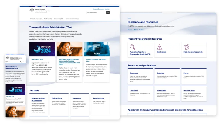This screenshot has height=125, width=223.
Task: Click 'Therapeutic Goods Administration (TGA)' heading in mobile view
Action: [12, 67]
